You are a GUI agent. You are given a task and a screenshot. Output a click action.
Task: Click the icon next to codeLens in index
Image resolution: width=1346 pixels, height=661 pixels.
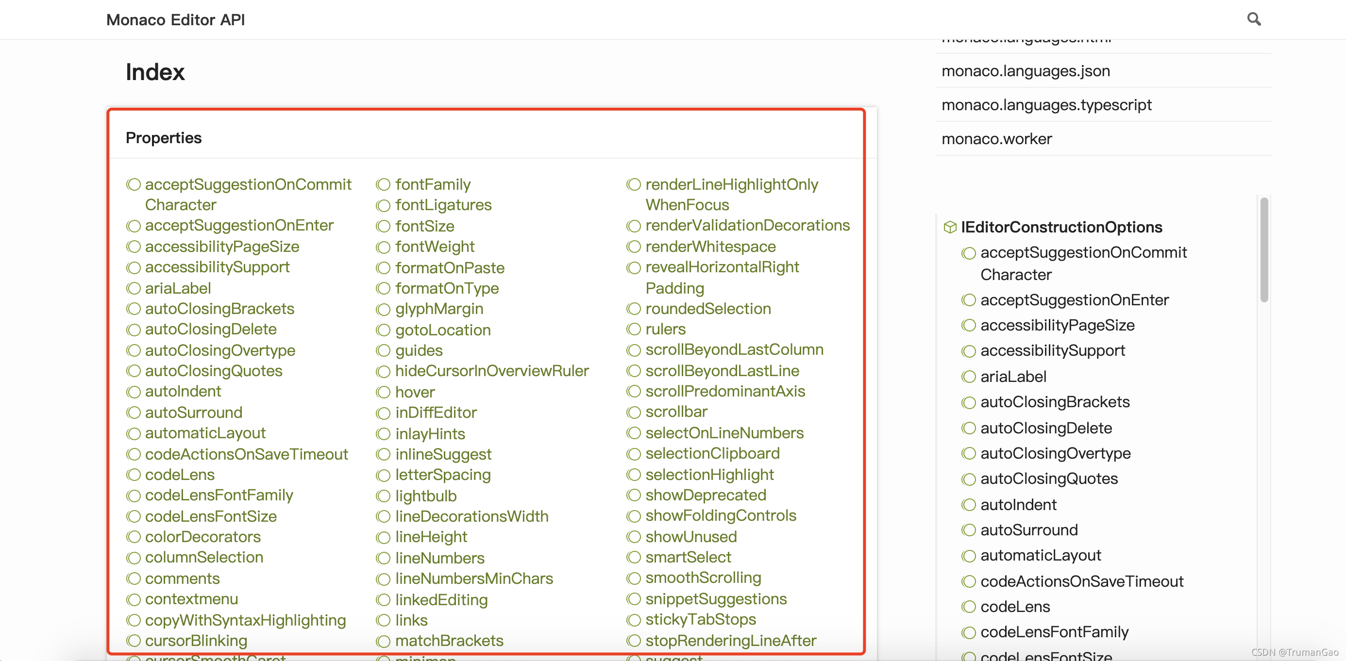[x=134, y=475]
